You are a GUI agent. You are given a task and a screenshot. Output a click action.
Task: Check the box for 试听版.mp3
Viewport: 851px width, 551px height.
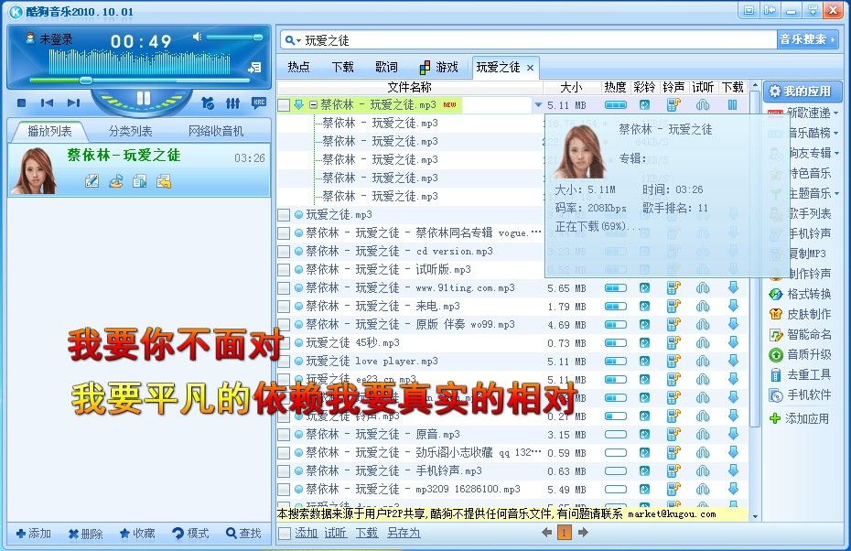tap(284, 270)
